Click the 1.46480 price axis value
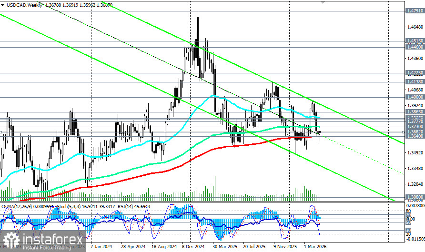425x252 pixels. [x=415, y=27]
